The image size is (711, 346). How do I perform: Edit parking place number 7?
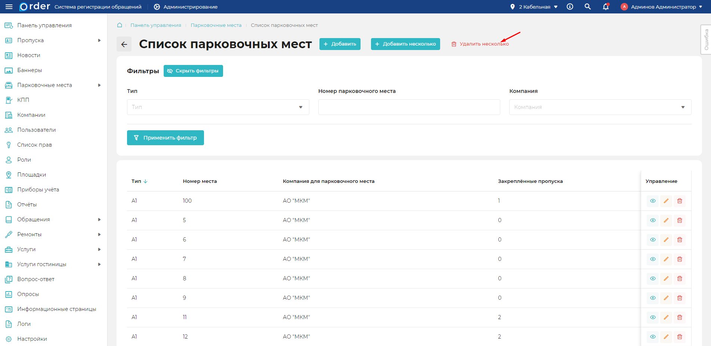tap(666, 259)
